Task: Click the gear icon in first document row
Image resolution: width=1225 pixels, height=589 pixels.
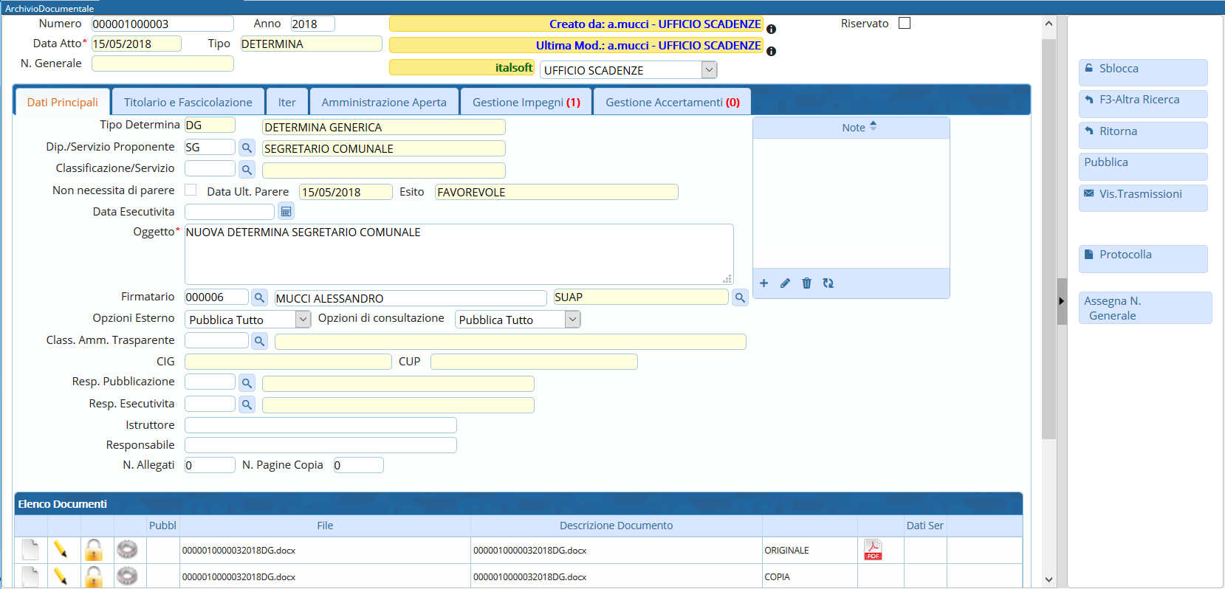Action: pos(127,550)
